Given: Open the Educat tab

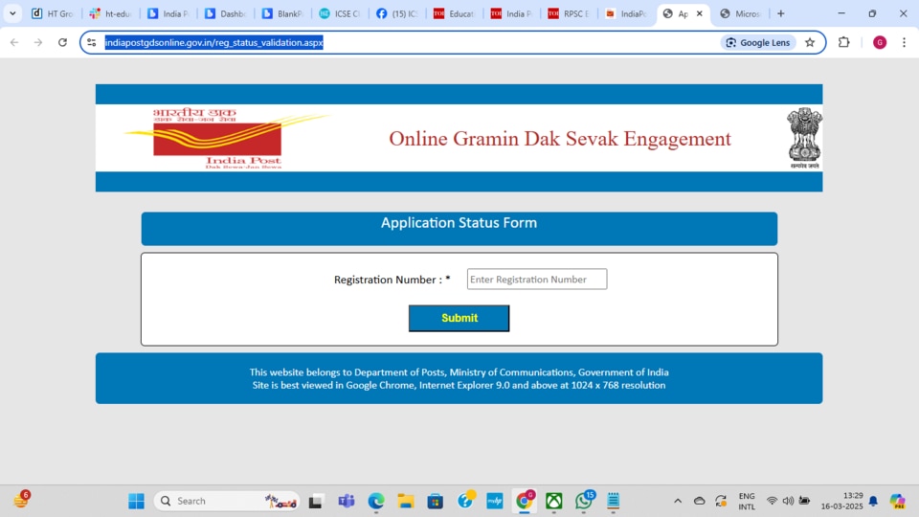Looking at the screenshot, I should coord(454,13).
